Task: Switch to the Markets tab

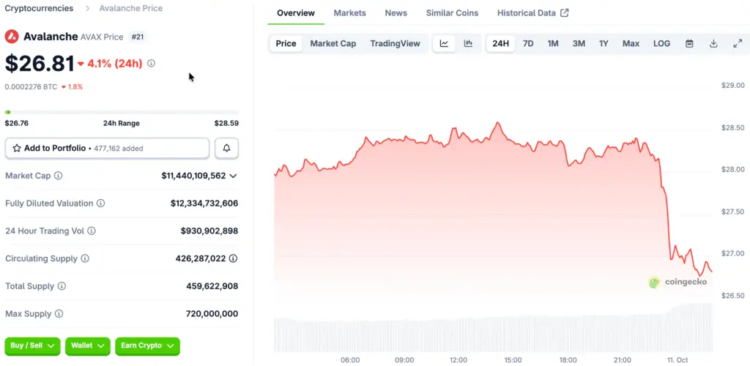Action: click(x=349, y=13)
